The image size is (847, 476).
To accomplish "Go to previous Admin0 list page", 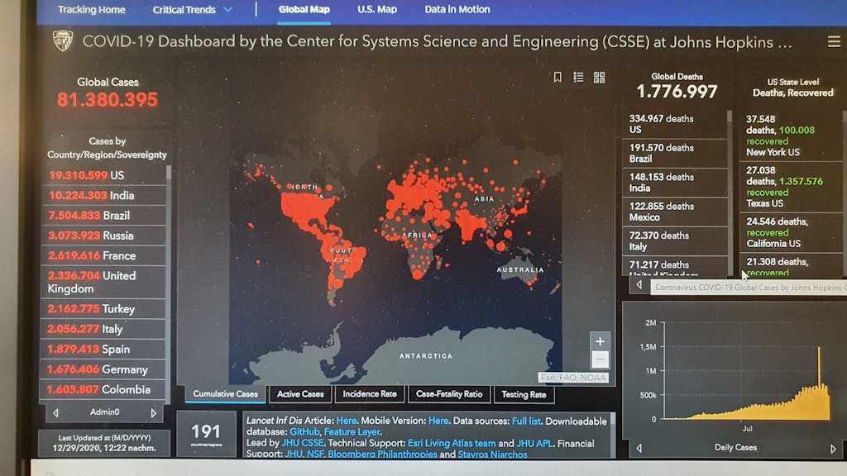I will pos(55,413).
